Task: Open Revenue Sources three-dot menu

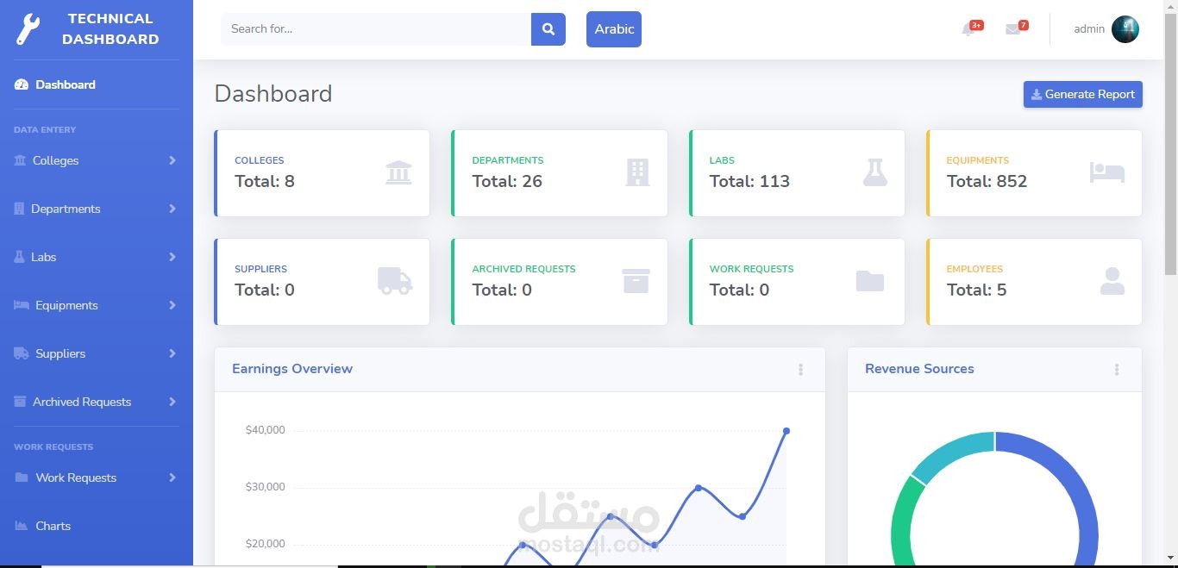Action: (x=1117, y=369)
